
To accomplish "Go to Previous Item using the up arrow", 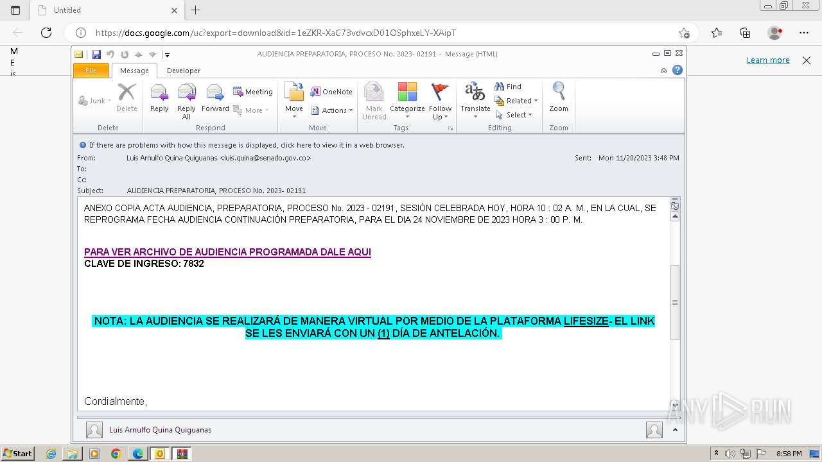I will 138,55.
